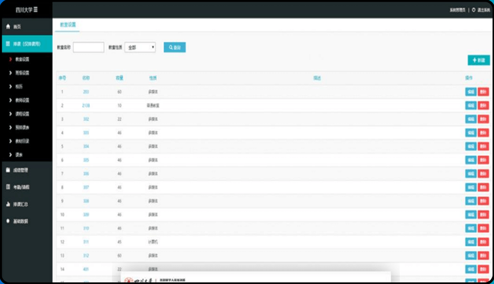Click the 名称 column header
Viewport: 494px width, 284px height.
tap(86, 78)
